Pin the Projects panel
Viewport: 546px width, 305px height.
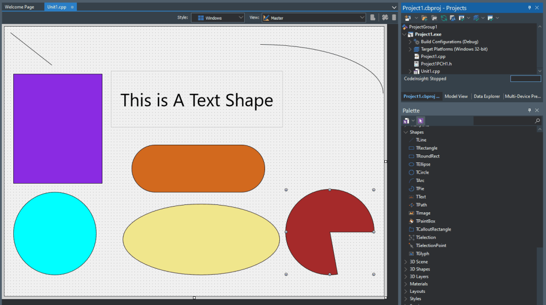(529, 7)
